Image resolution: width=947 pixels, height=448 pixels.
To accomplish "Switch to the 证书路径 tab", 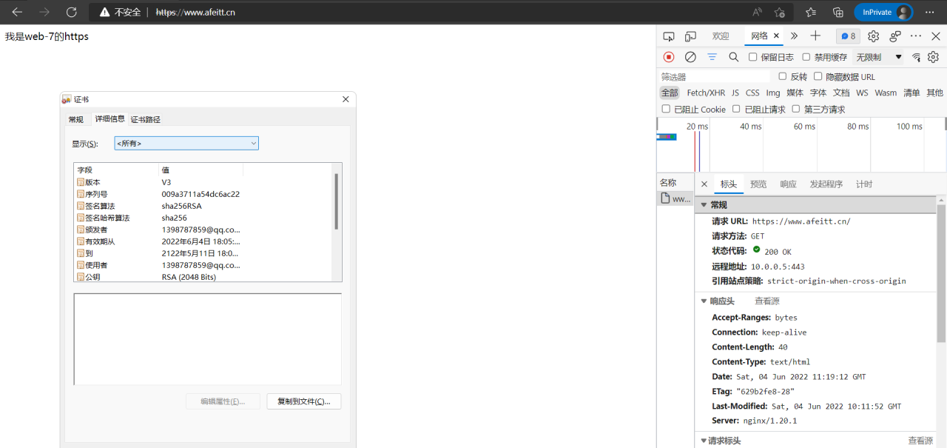I will point(146,119).
